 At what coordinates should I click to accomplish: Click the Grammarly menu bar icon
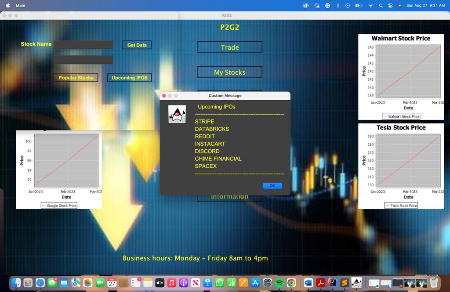click(x=327, y=5)
